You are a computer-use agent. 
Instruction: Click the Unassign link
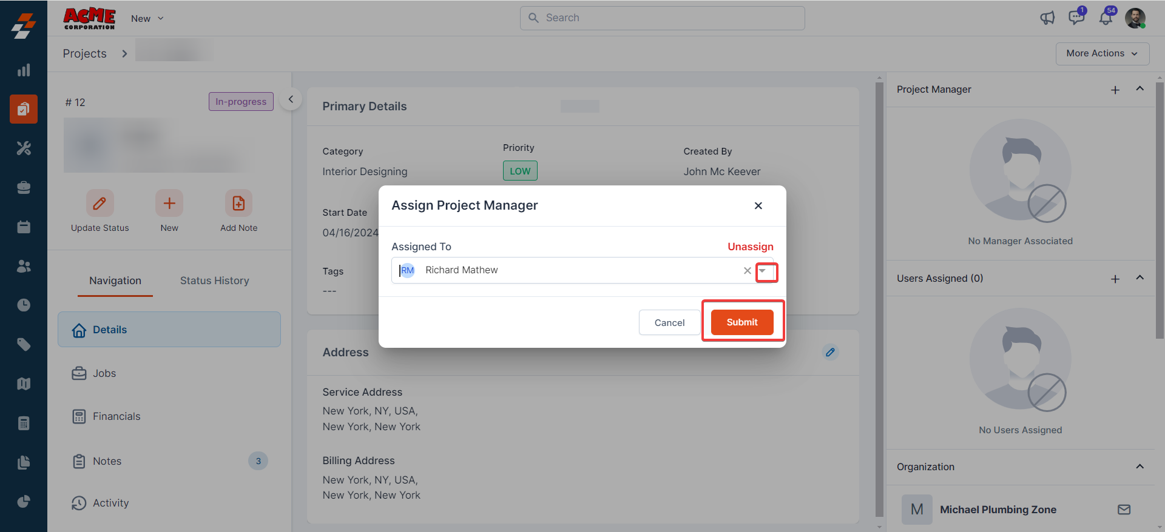pos(750,247)
